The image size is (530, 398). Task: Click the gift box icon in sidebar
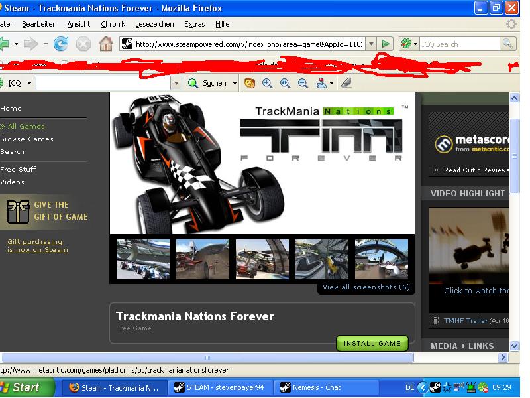pyautogui.click(x=18, y=212)
